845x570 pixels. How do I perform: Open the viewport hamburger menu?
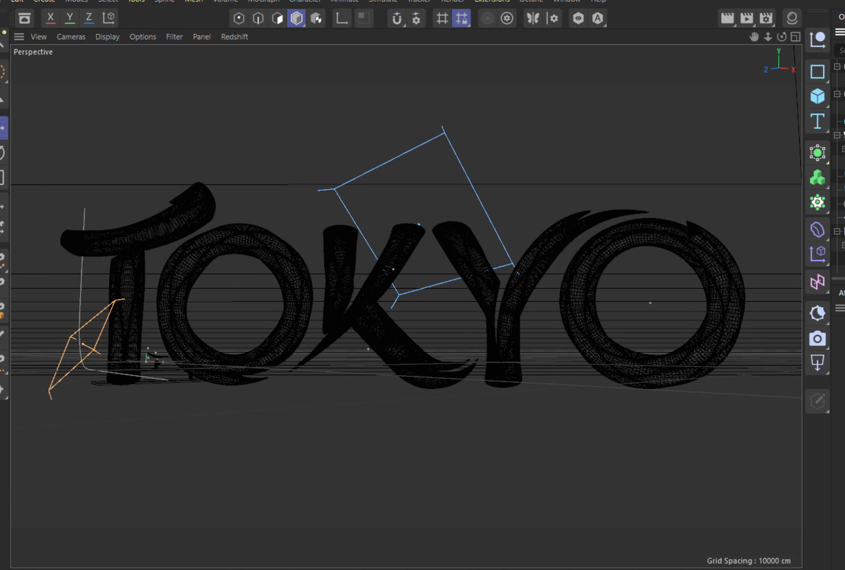[19, 37]
